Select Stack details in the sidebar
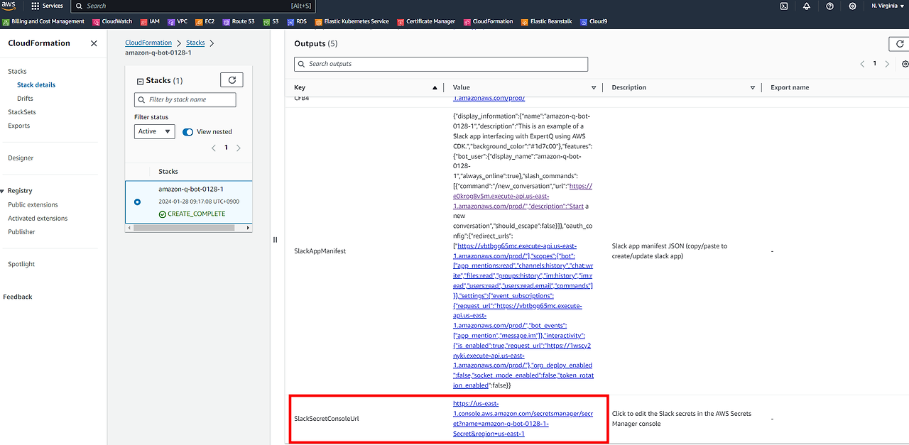The width and height of the screenshot is (909, 445). coord(36,84)
